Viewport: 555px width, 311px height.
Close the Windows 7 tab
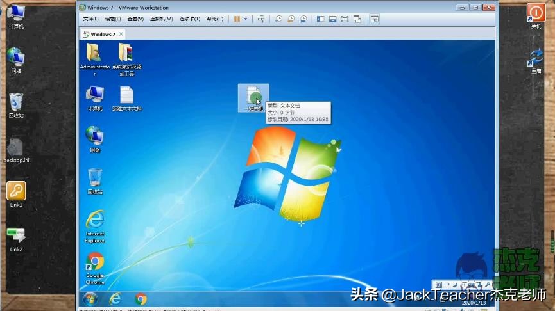121,34
